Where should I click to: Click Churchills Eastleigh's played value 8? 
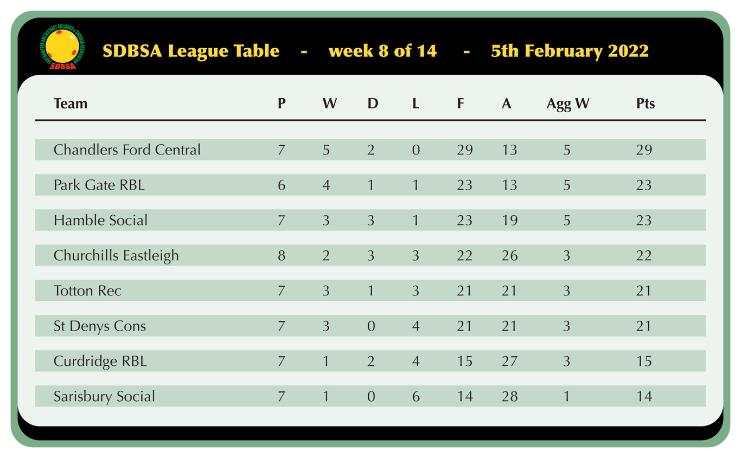(281, 255)
